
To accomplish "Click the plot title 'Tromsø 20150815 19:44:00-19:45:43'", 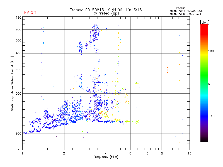I will (106, 10).
